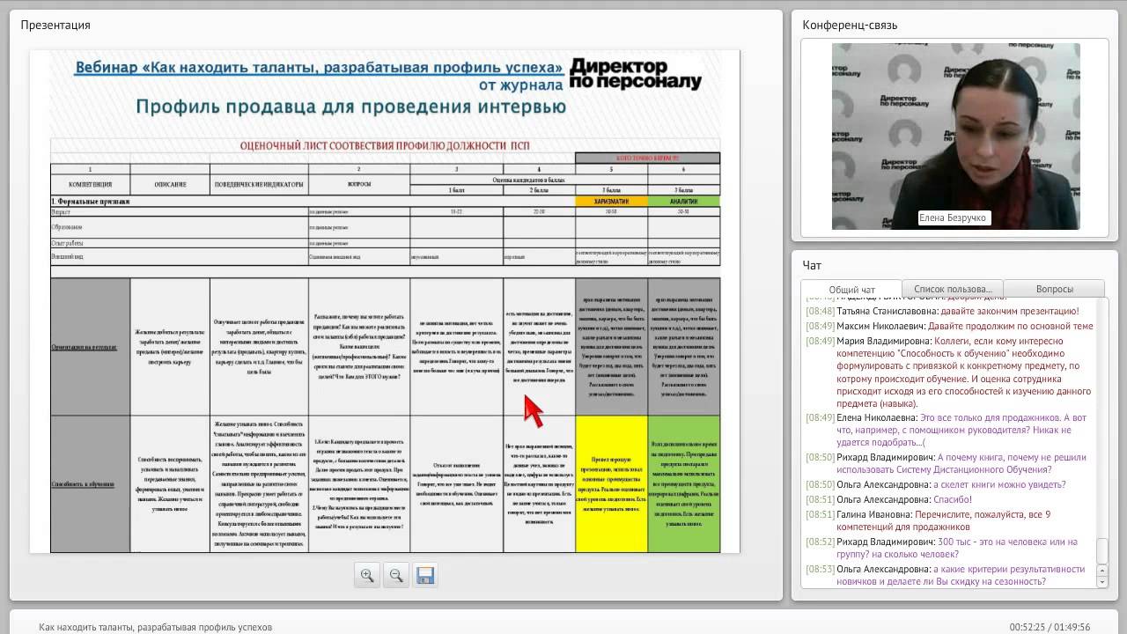The height and width of the screenshot is (634, 1127).
Task: Click the bottom title 'Как находить таланты'
Action: pos(155,627)
